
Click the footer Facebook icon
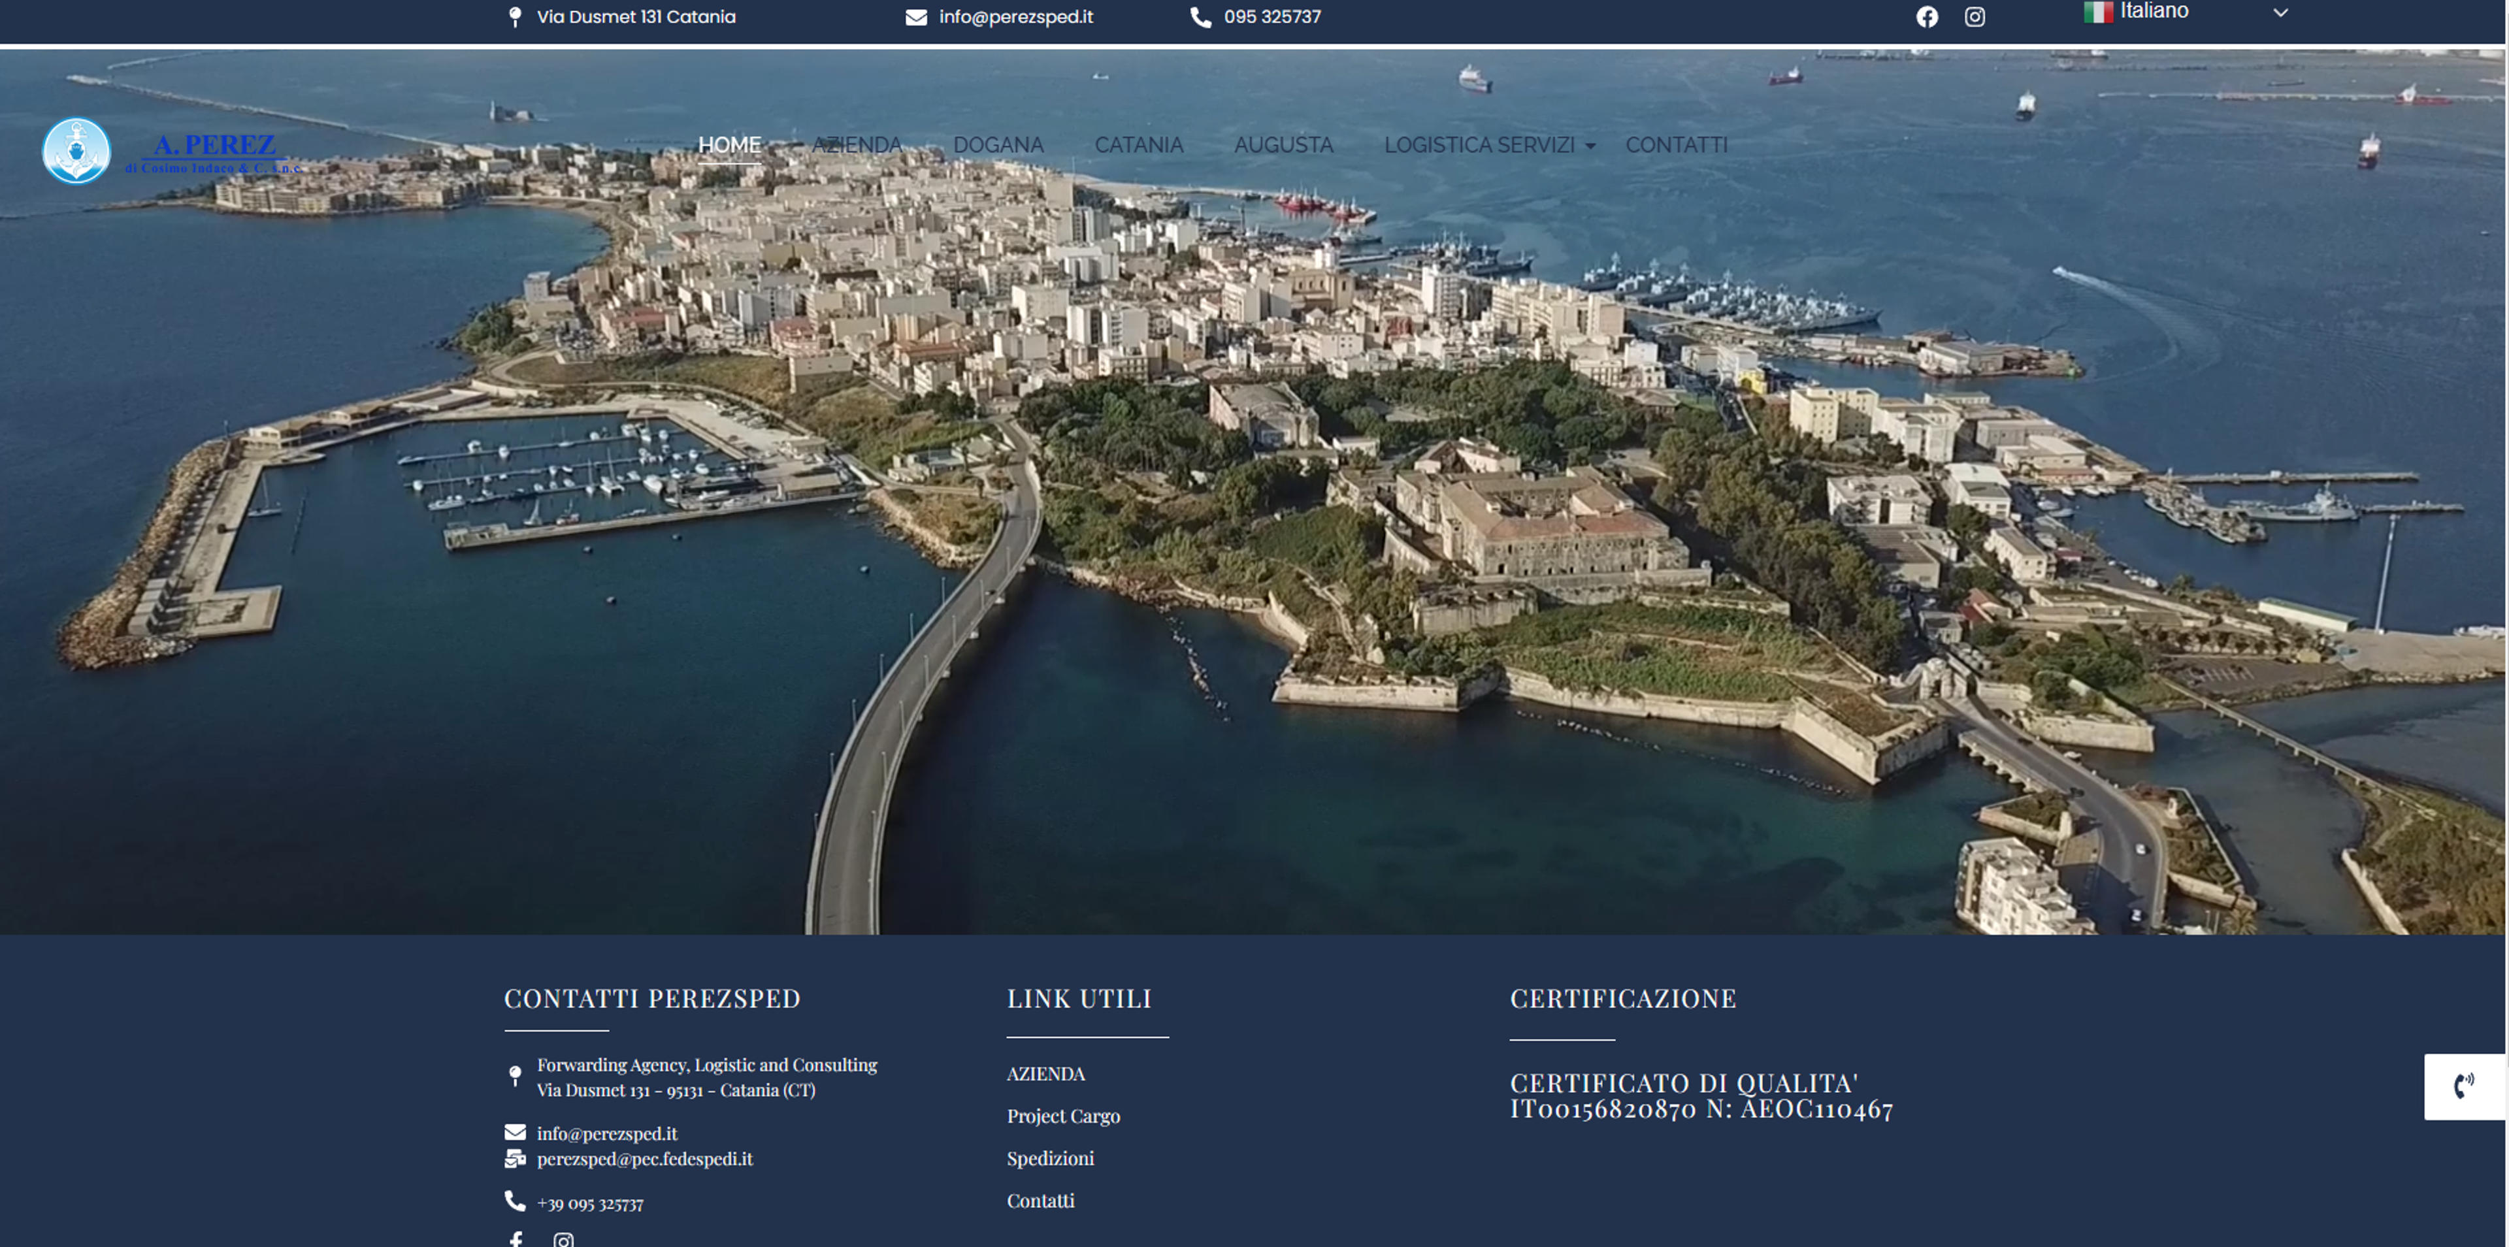[x=516, y=1239]
